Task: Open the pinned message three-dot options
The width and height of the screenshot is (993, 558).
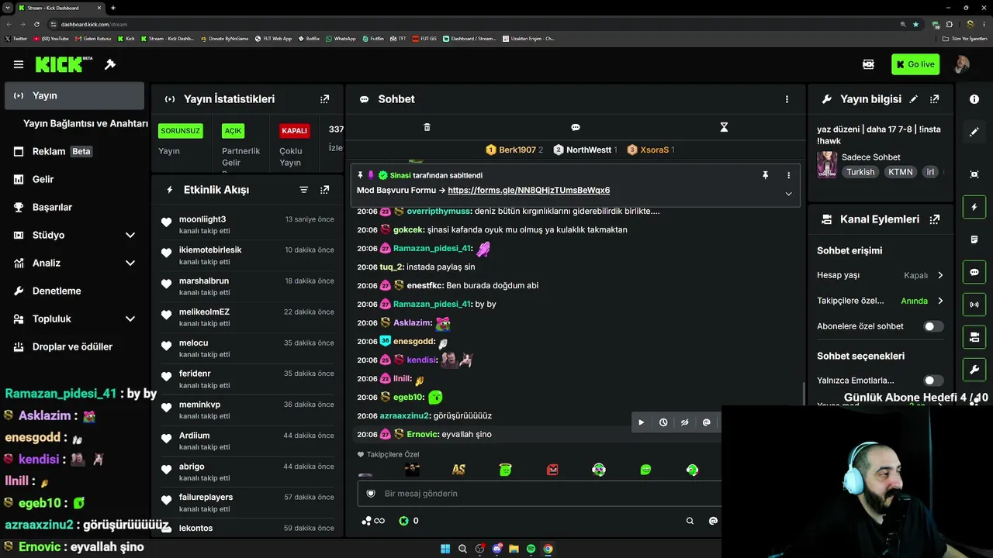Action: pos(788,176)
